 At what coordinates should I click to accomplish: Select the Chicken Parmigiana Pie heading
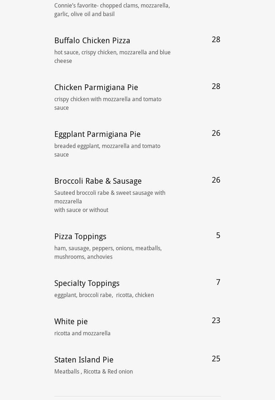point(96,87)
